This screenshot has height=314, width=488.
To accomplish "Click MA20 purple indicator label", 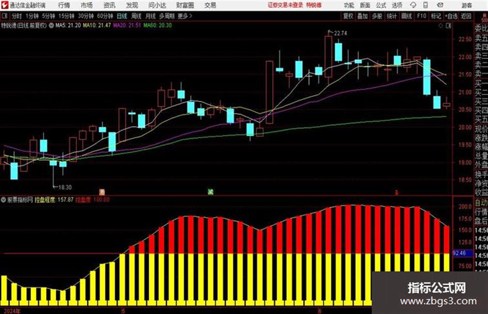I will tap(127, 25).
